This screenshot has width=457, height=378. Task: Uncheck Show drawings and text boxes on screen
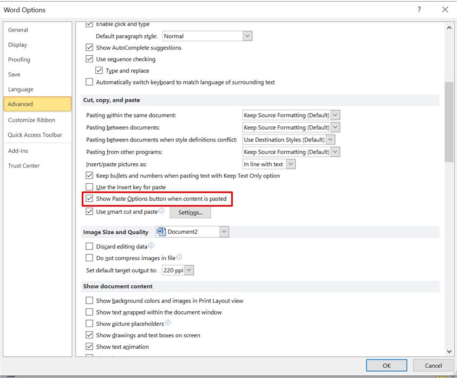coord(89,335)
